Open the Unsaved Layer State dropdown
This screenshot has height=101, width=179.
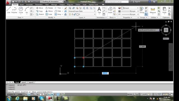click(x=82, y=11)
